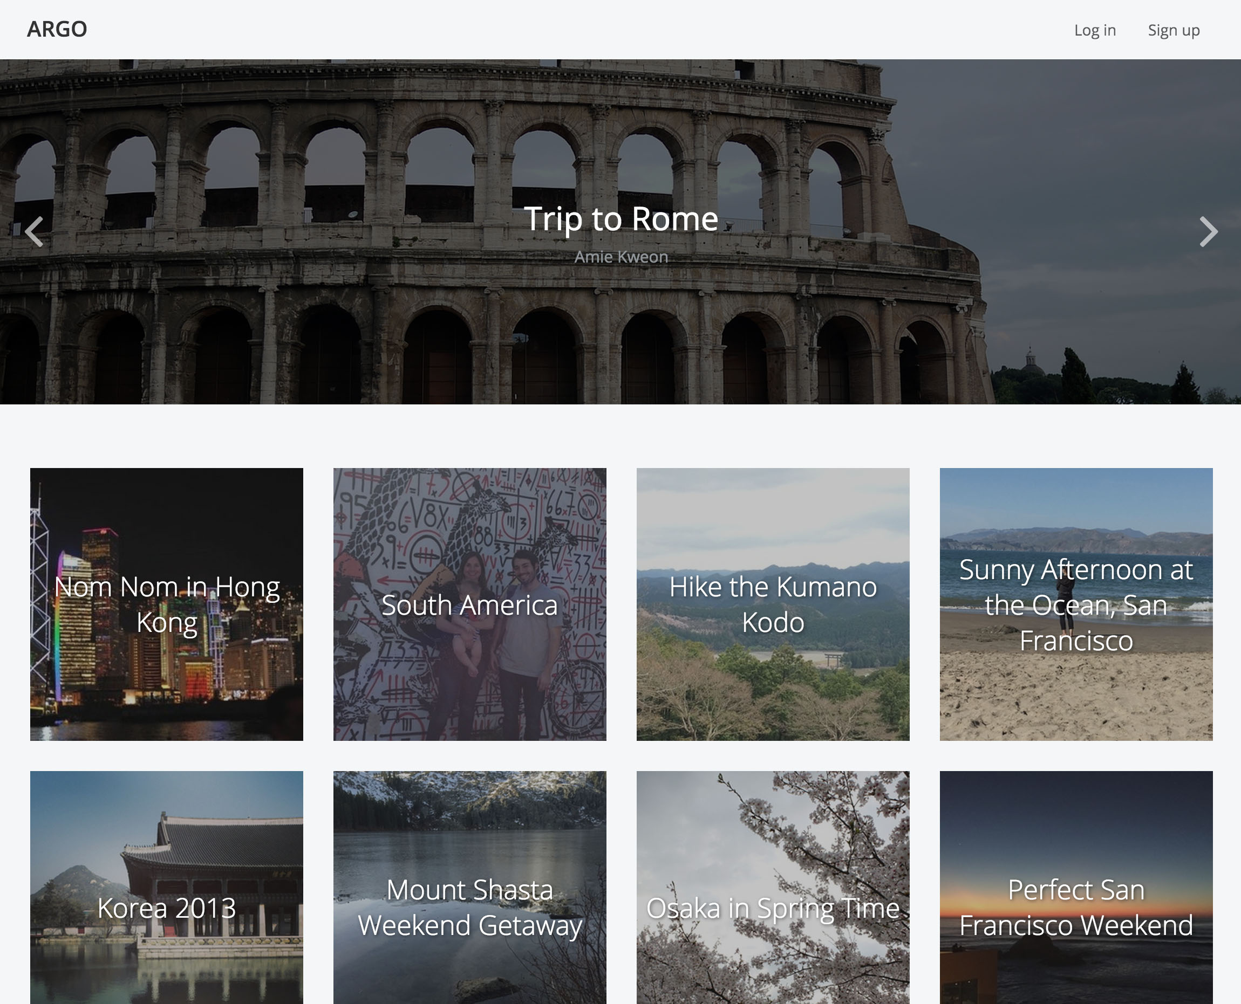Open the Sign up page
1241x1004 pixels.
[1173, 30]
